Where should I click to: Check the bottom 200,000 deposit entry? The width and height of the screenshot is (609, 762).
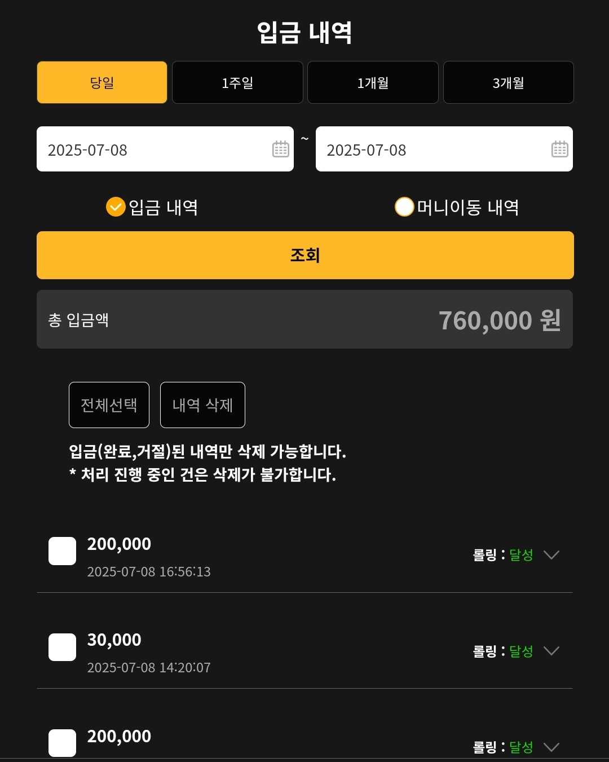tap(62, 743)
